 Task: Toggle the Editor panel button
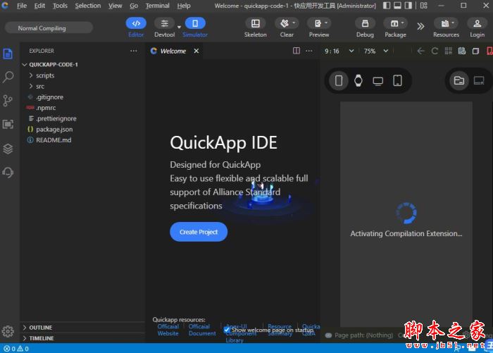point(136,23)
